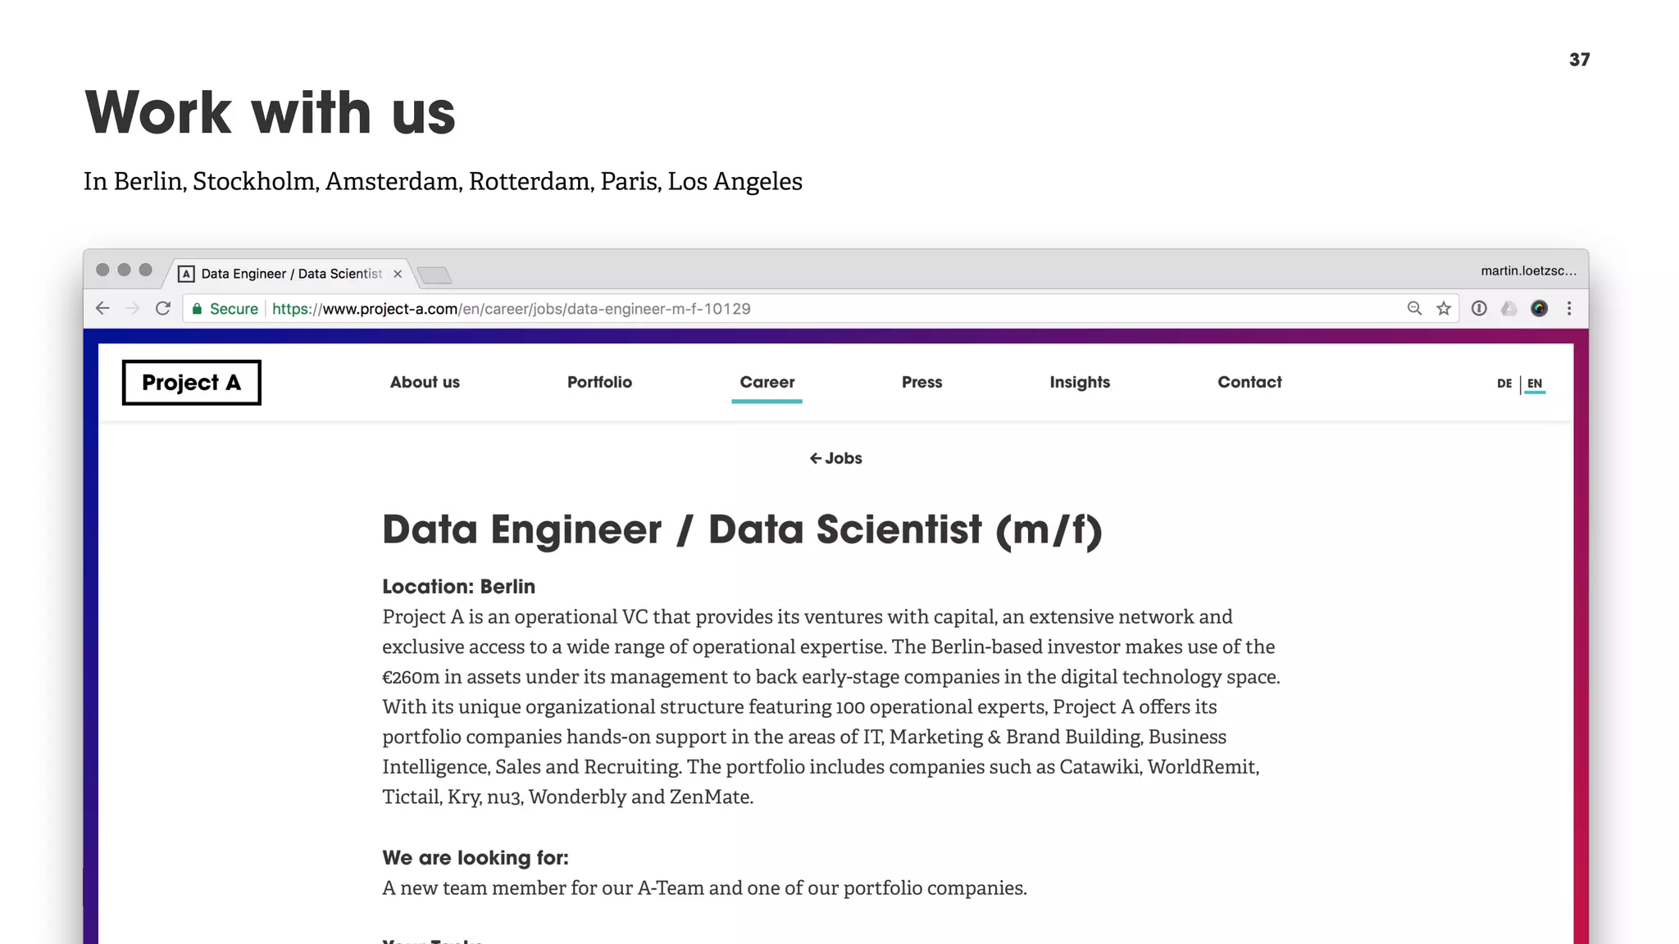Bookmark the page with the star icon
This screenshot has height=944, width=1679.
[1444, 309]
